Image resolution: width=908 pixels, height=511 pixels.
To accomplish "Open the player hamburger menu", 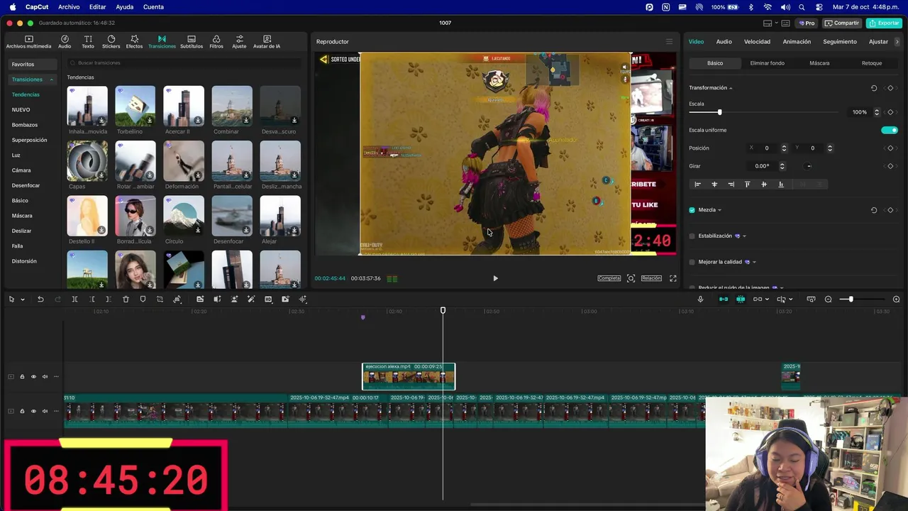I will pyautogui.click(x=668, y=42).
